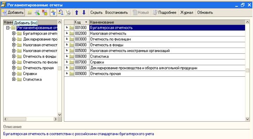Click the new group folder toolbar icon
The height and width of the screenshot is (139, 253).
point(30,12)
